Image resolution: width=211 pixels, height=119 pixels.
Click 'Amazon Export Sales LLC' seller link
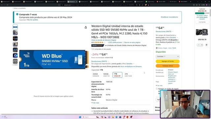(173, 73)
